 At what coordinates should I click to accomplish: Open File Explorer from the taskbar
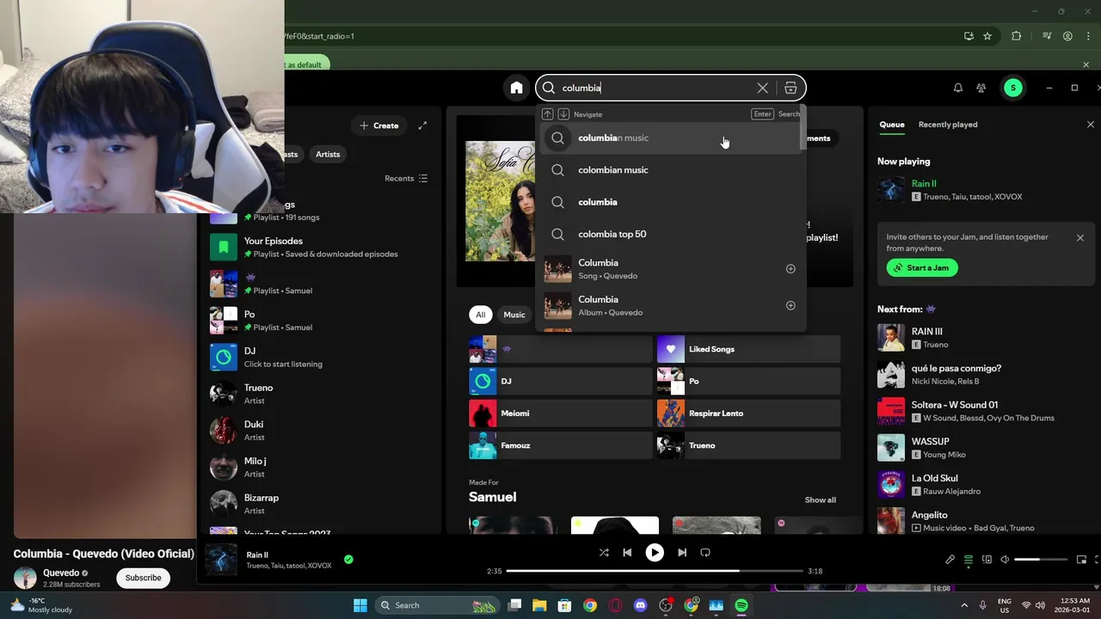click(x=539, y=605)
